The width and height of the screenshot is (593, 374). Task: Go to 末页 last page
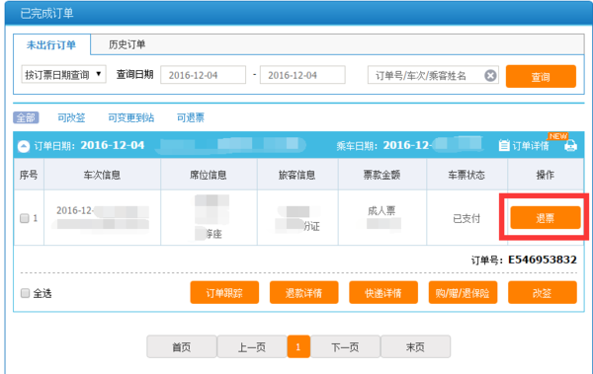click(415, 346)
